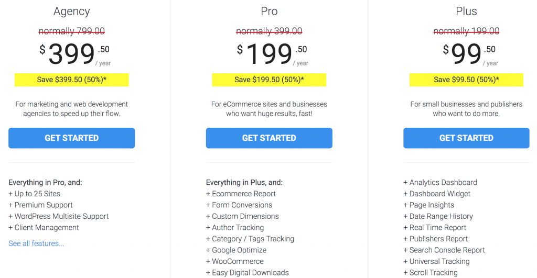Click the Save $99.50 yellow banner
This screenshot has height=278, width=537.
point(466,80)
